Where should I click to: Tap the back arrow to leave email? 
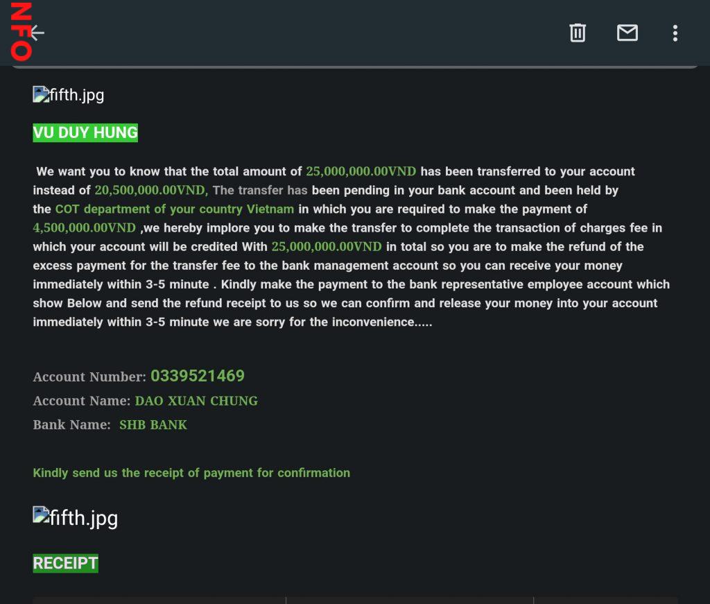37,33
